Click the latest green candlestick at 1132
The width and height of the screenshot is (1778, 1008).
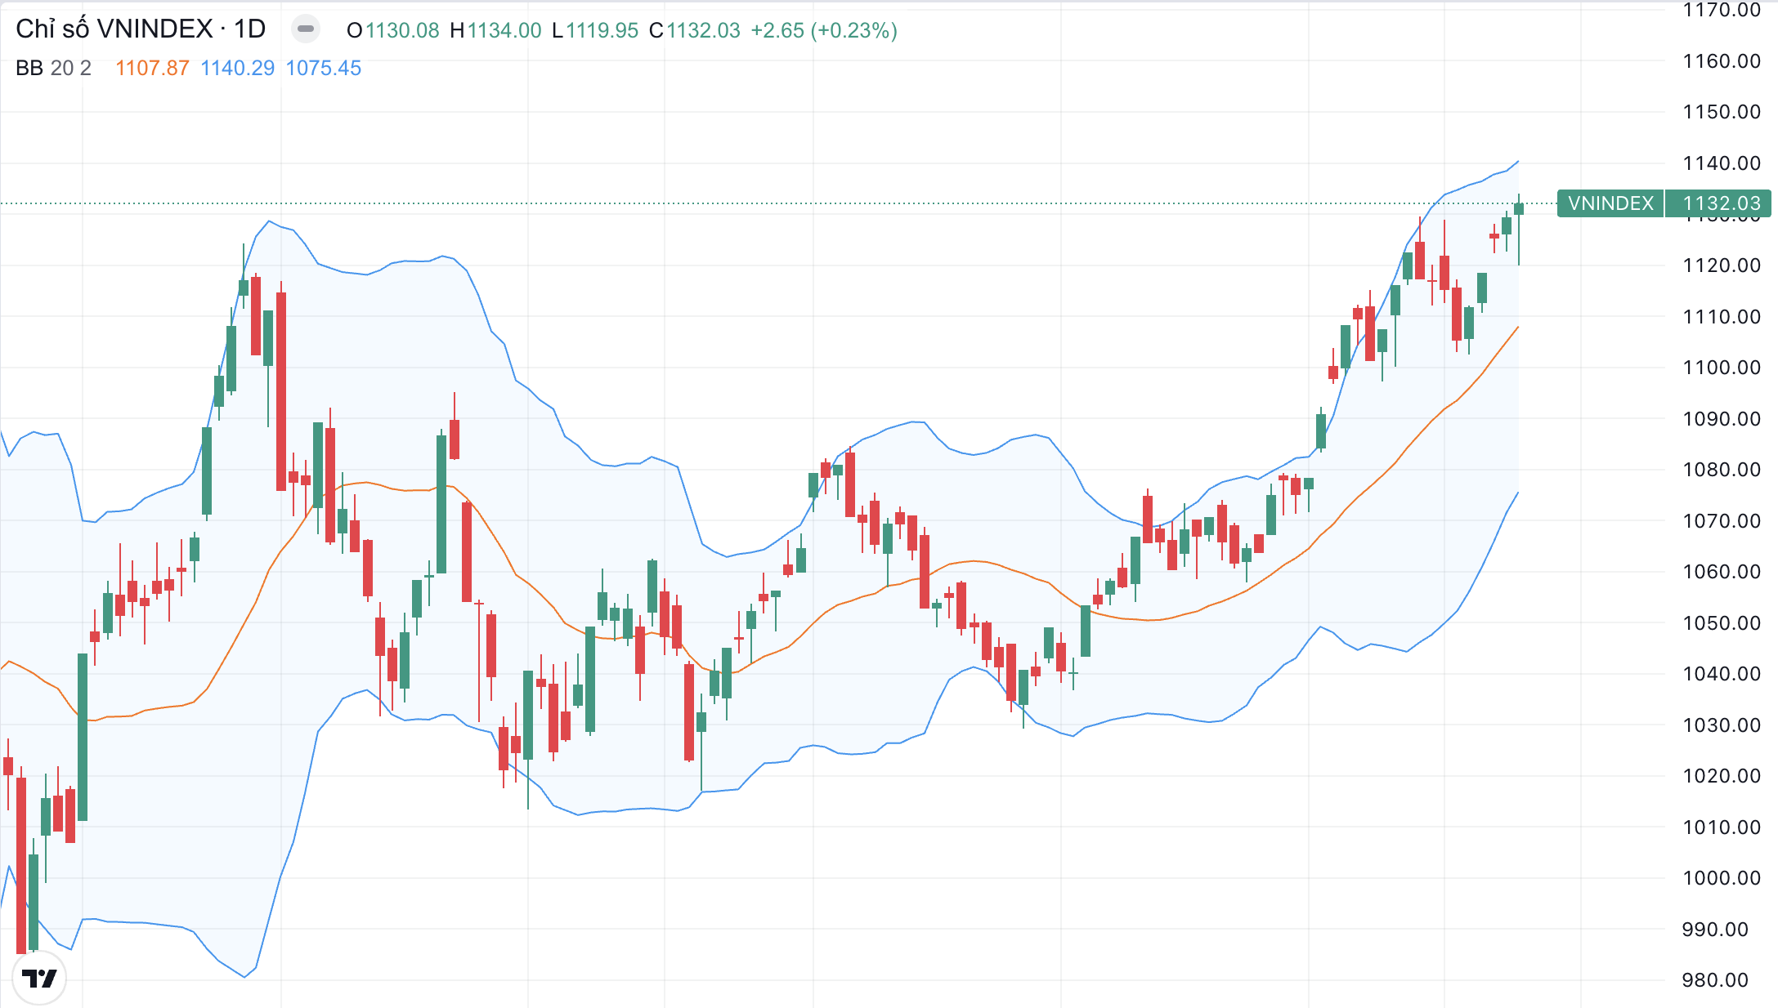(1519, 209)
